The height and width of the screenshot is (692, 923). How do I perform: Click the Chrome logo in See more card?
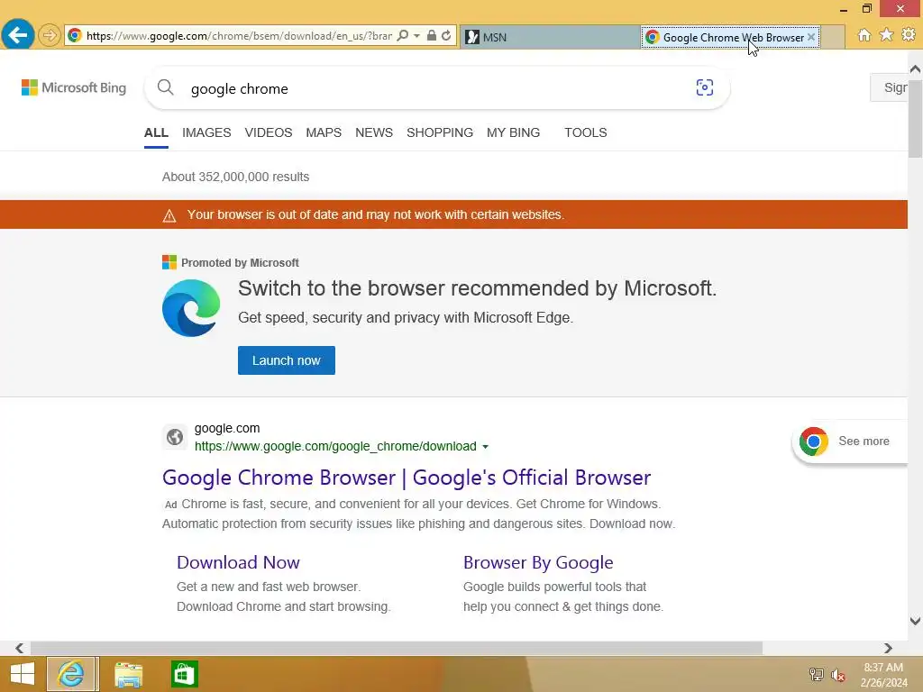(814, 442)
